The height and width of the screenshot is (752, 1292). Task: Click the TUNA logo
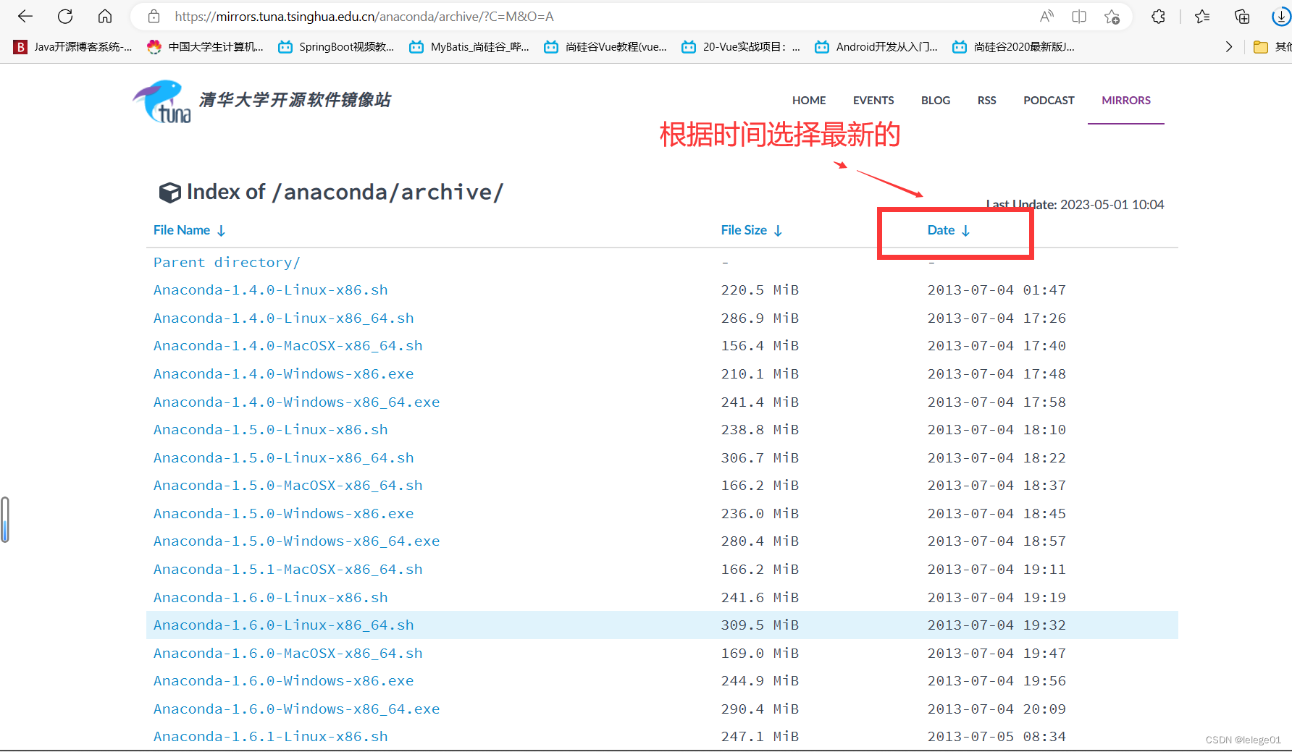point(162,101)
